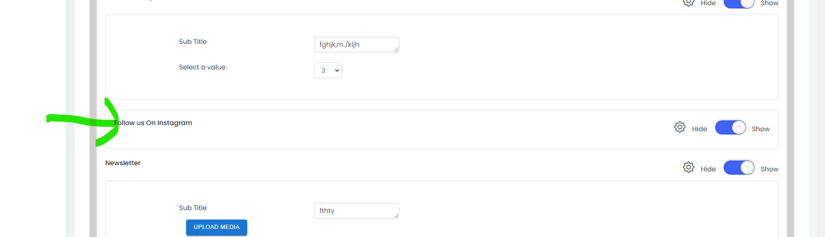Click the resize grip of the fghjk,m./kljh textarea
Viewport: 825px width, 237px height.
click(396, 49)
